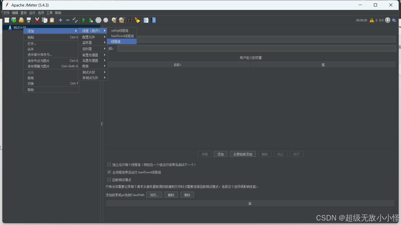Choose 选中部分保存为... entry
This screenshot has width=401, height=225.
pyautogui.click(x=51, y=55)
